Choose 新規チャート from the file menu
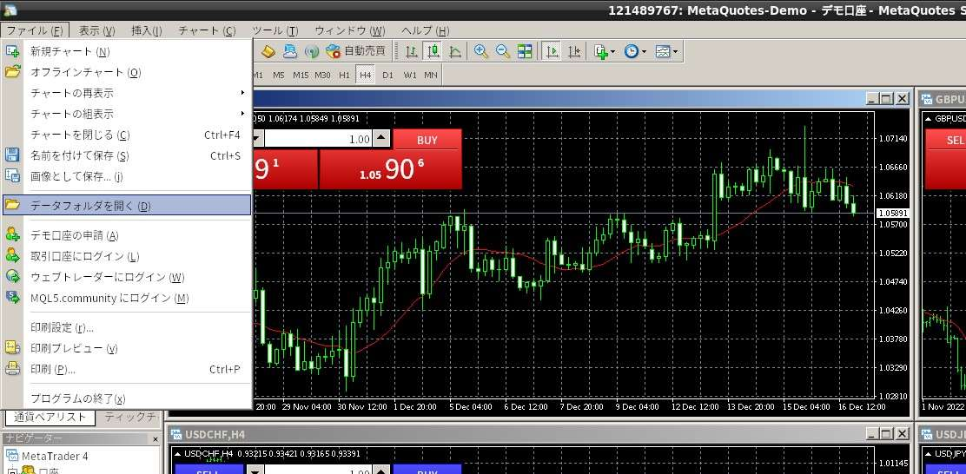 pos(127,52)
